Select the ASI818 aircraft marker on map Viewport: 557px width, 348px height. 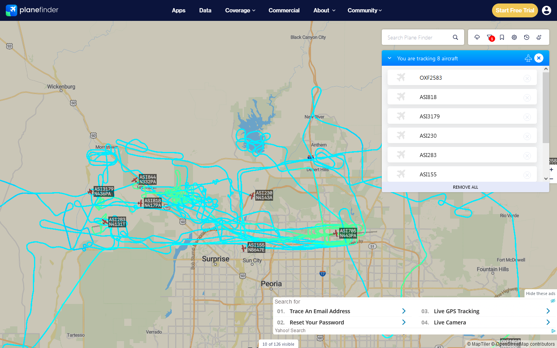[x=140, y=203]
